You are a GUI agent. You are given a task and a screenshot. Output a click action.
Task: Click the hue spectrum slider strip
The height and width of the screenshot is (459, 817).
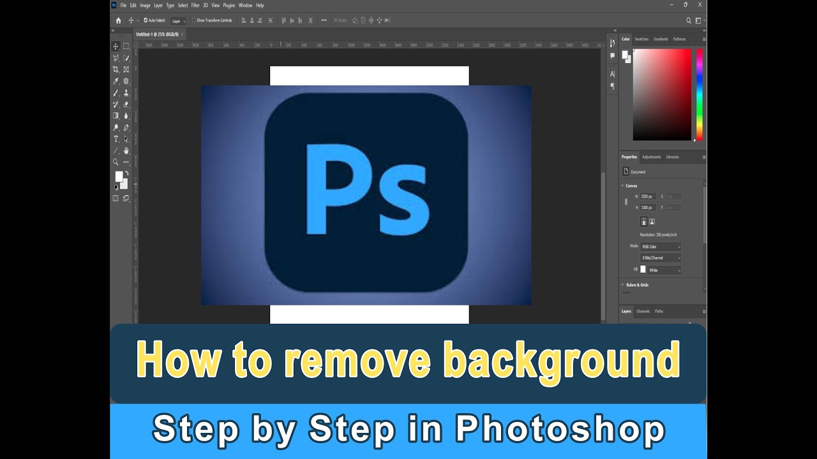(700, 94)
